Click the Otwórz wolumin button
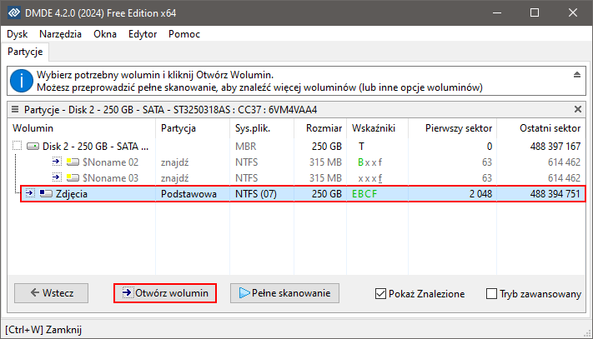 pyautogui.click(x=164, y=293)
